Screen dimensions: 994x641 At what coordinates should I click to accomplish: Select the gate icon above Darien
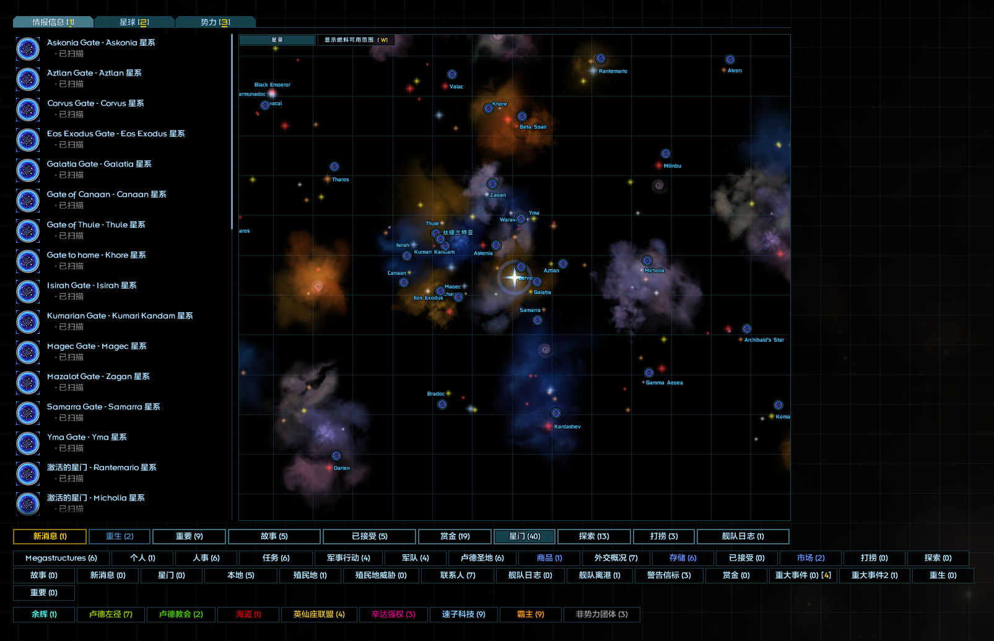[x=336, y=456]
